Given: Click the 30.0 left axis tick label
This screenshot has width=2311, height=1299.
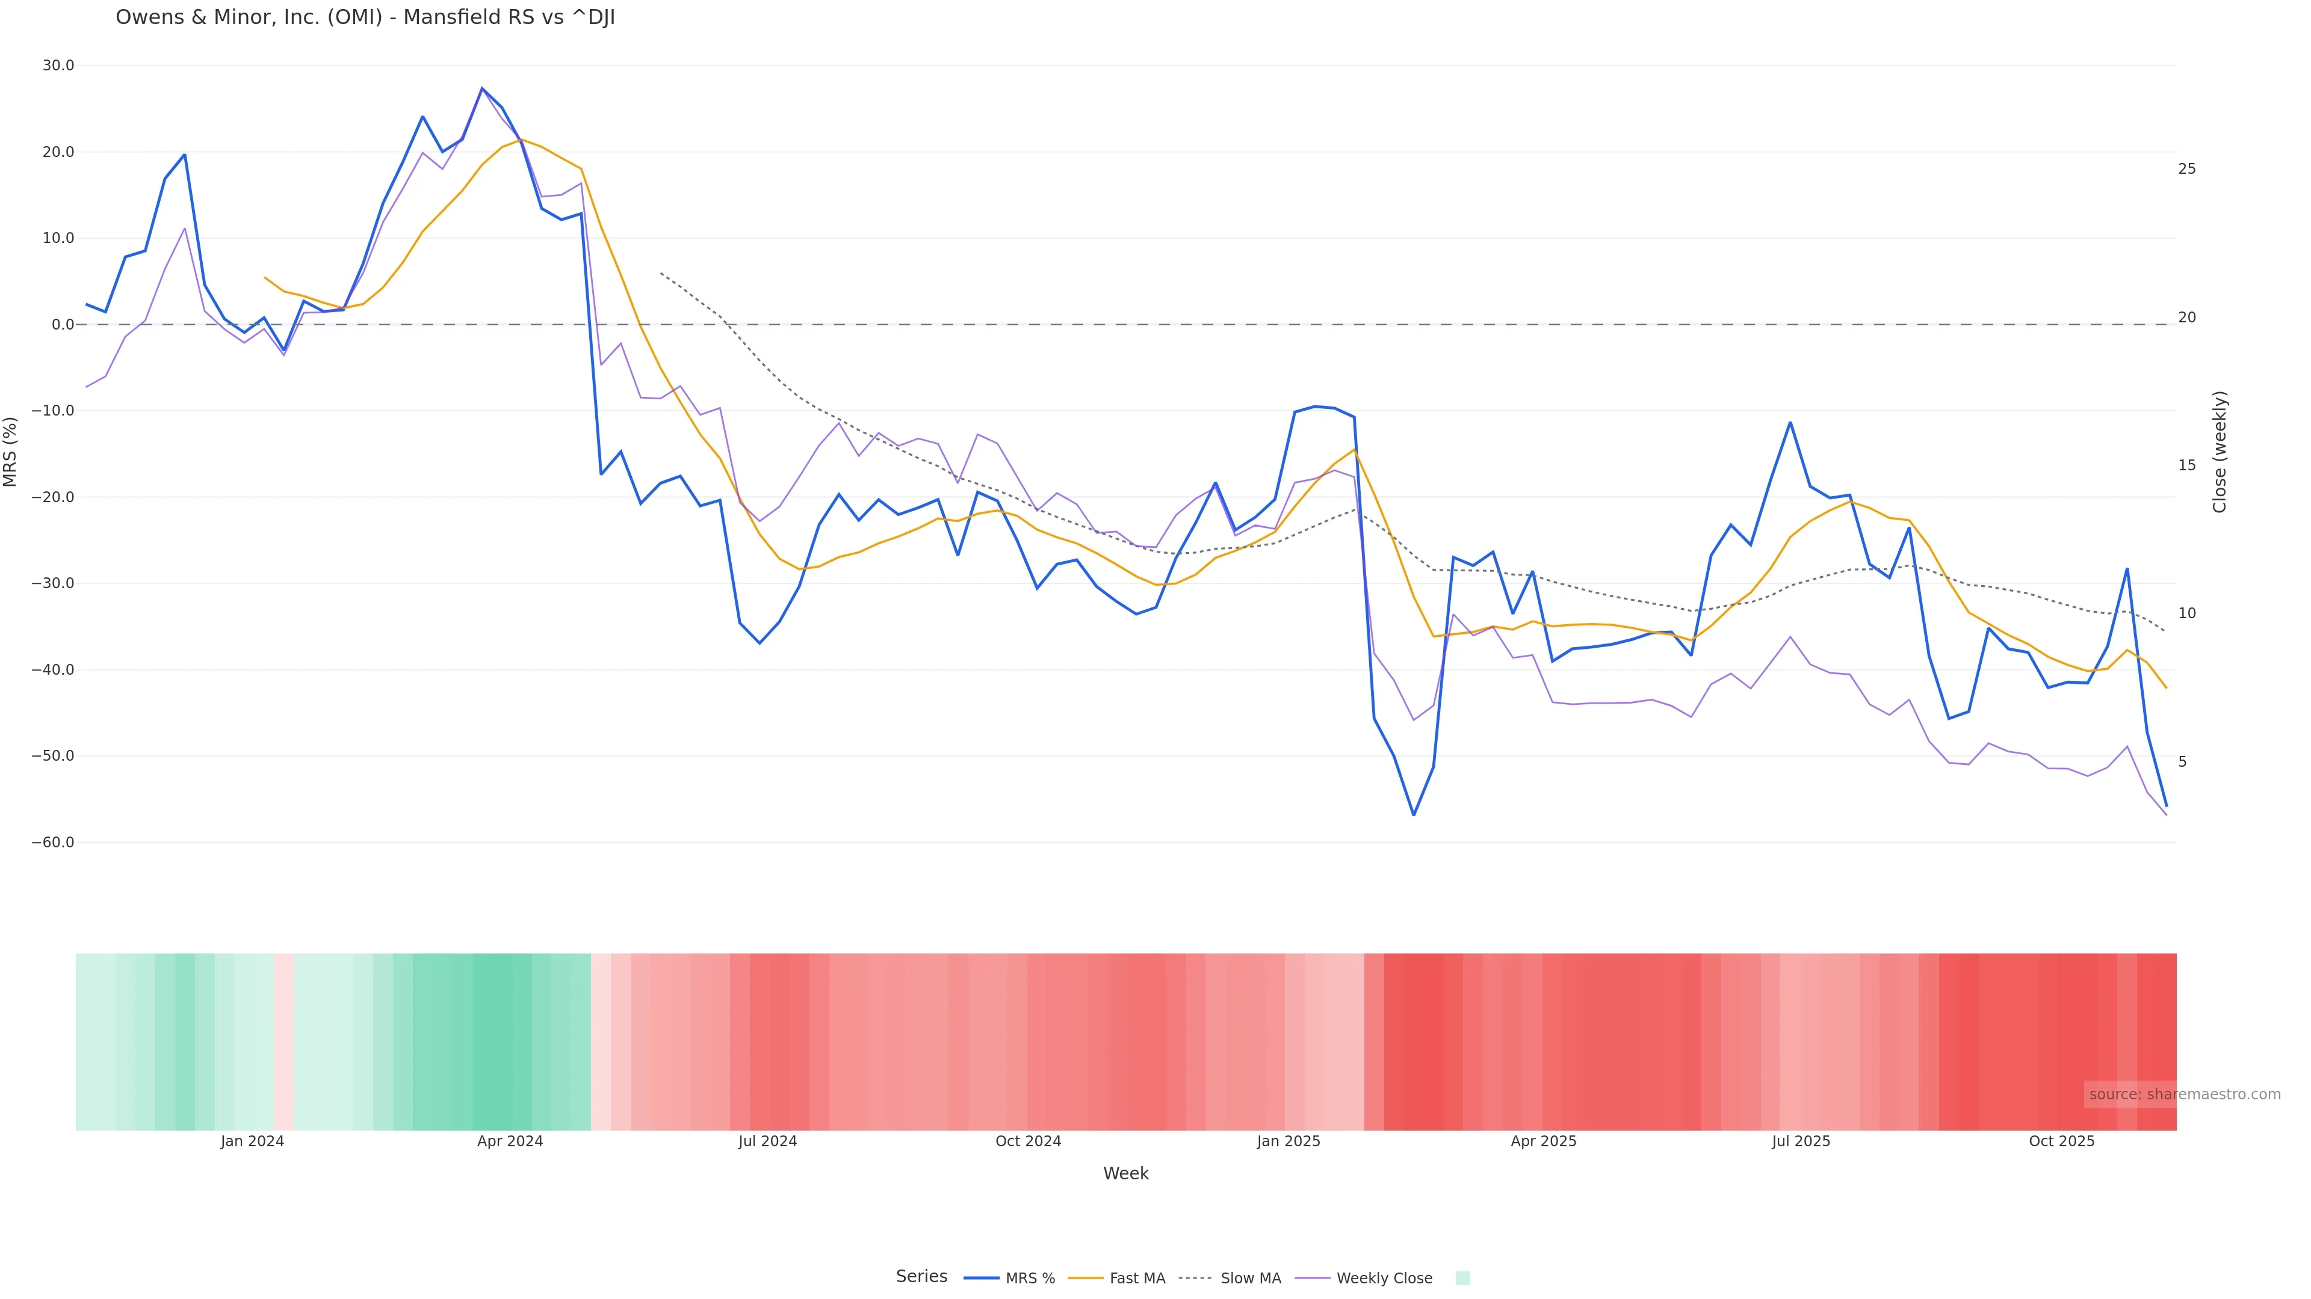Looking at the screenshot, I should click(58, 66).
